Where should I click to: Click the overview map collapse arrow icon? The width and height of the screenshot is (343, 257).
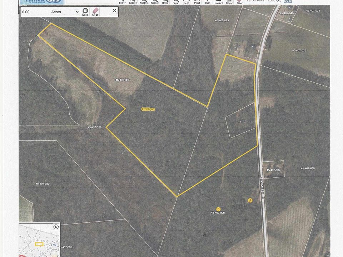click(56, 227)
